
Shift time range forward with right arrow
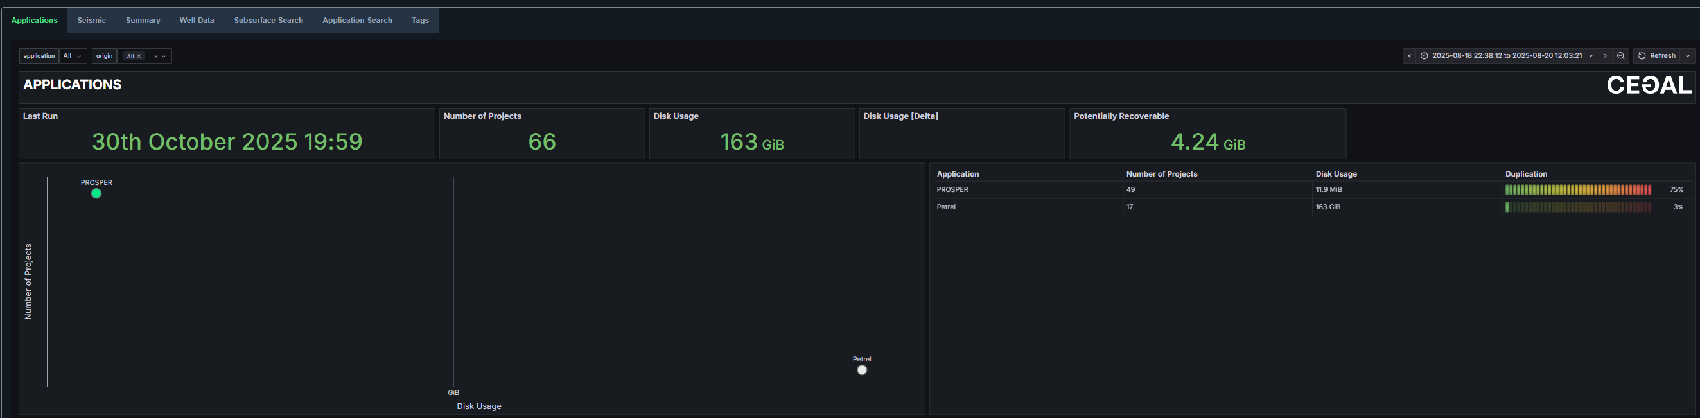(1605, 56)
